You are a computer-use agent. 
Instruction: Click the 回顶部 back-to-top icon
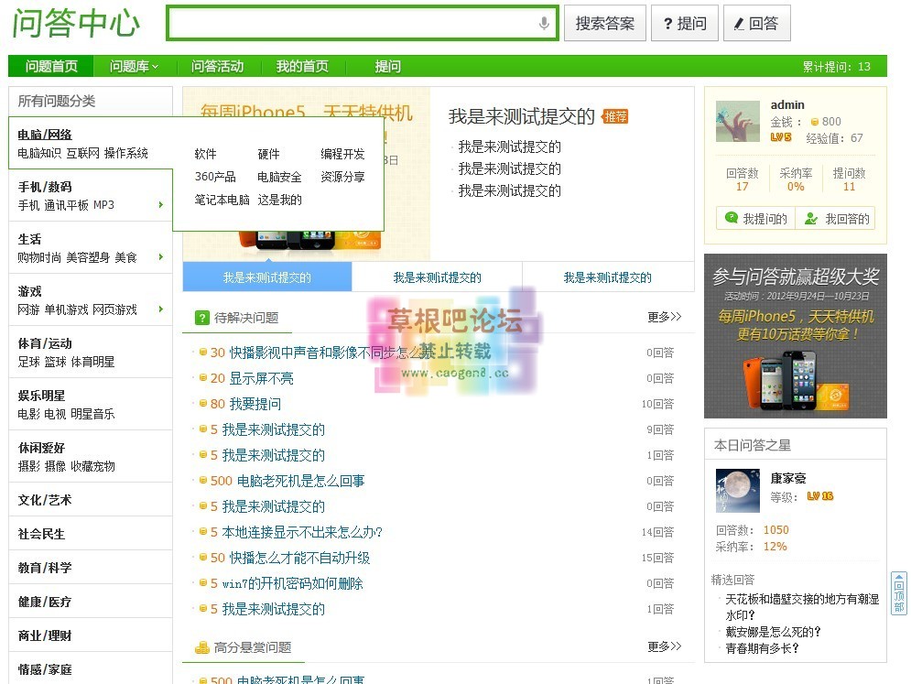[898, 594]
